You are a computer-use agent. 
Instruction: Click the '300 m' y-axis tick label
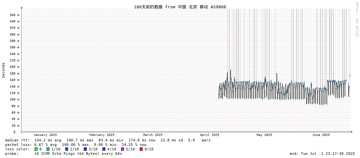click(x=14, y=34)
